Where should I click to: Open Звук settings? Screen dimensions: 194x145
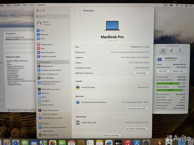click(41, 48)
